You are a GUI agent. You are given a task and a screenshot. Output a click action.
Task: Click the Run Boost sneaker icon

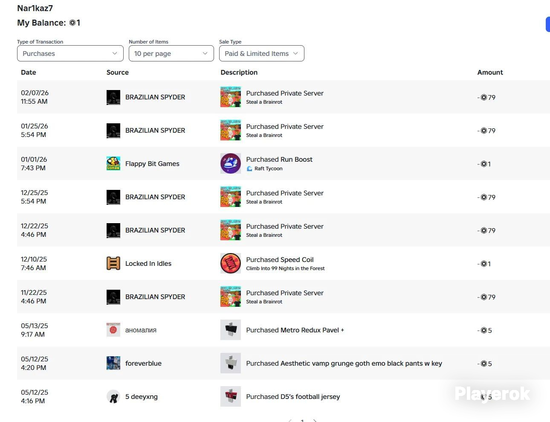pyautogui.click(x=231, y=163)
